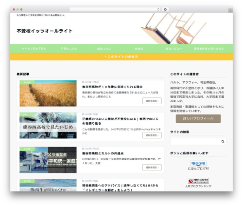Click the date above the 10年後 article
243x206 pixels.
(x=91, y=82)
